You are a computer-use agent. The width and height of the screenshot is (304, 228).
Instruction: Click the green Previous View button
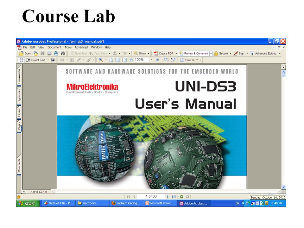181,197
